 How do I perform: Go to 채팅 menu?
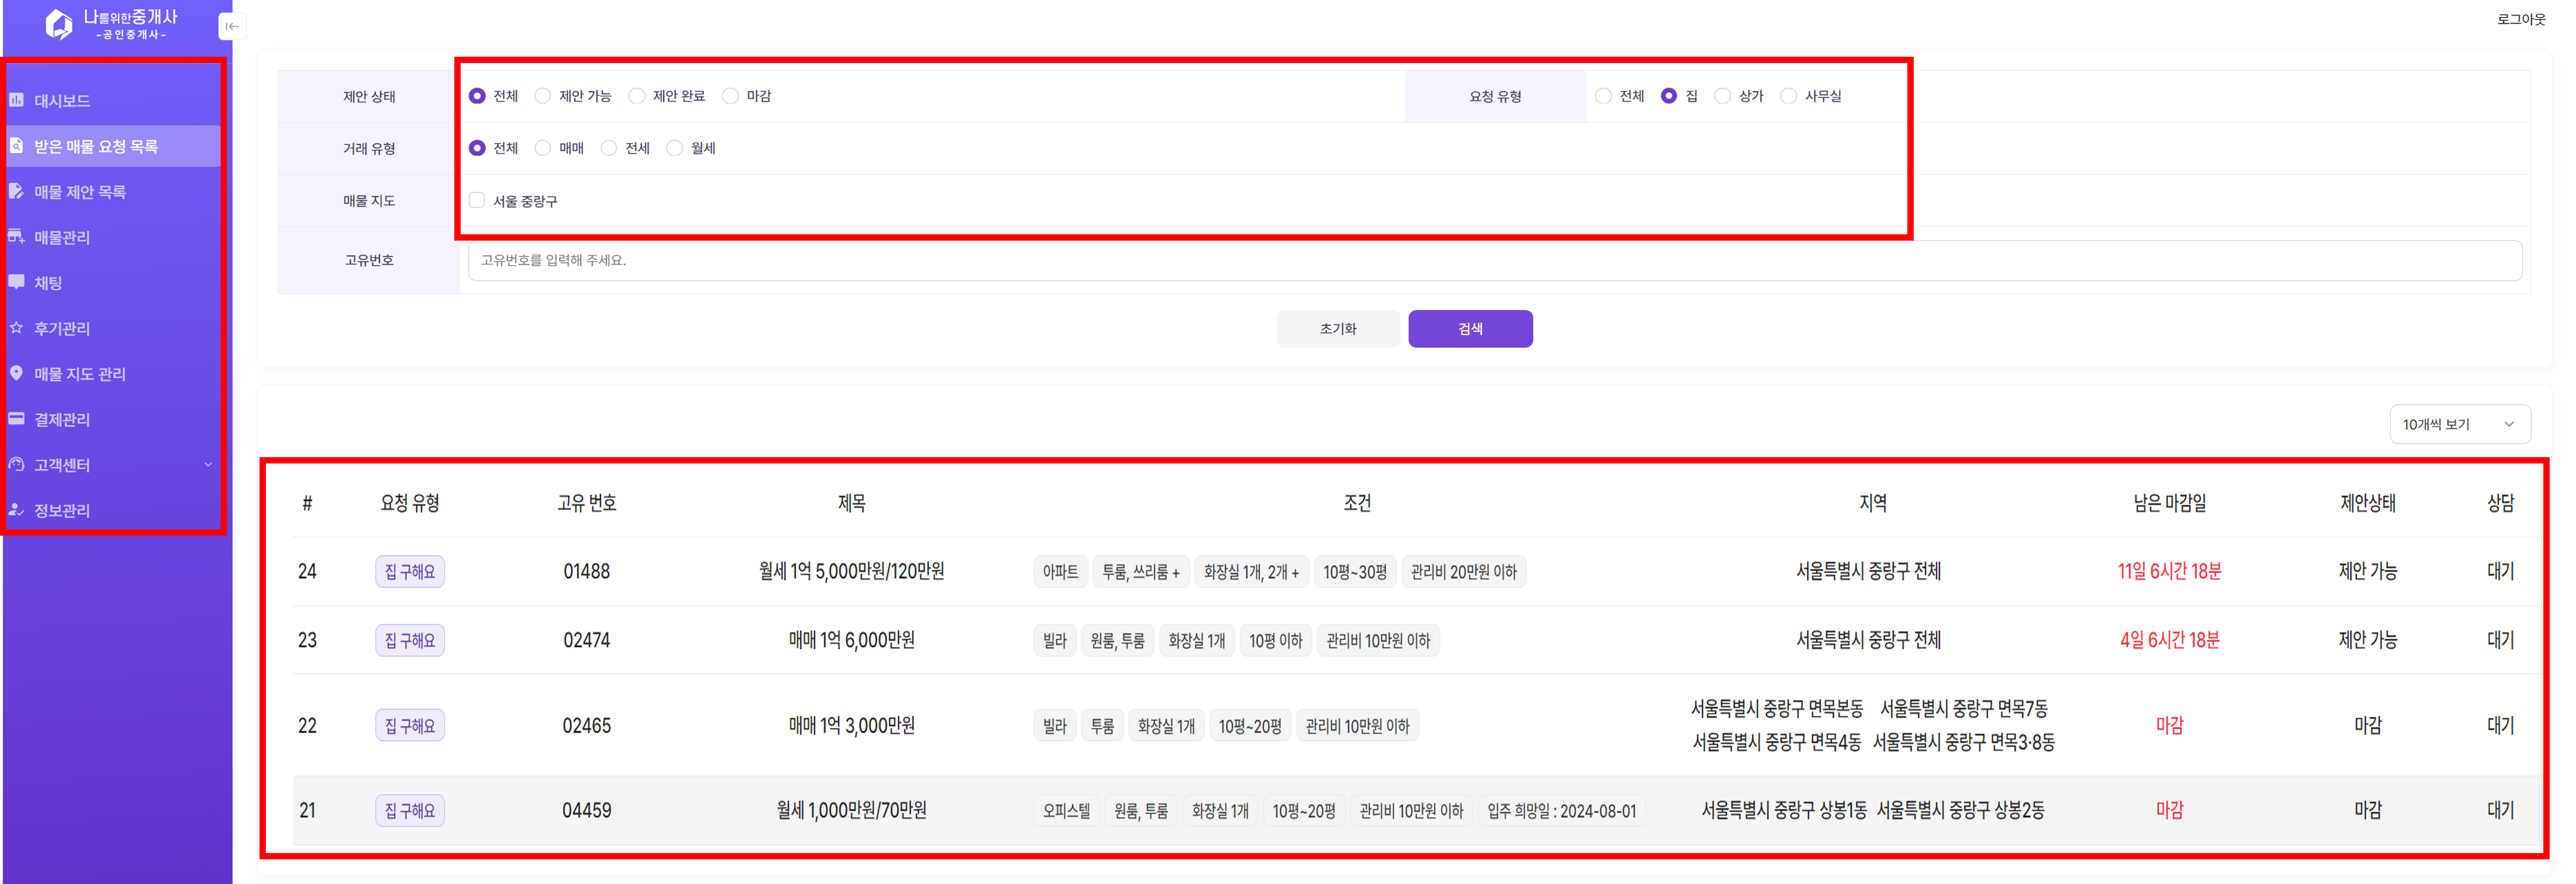48,282
